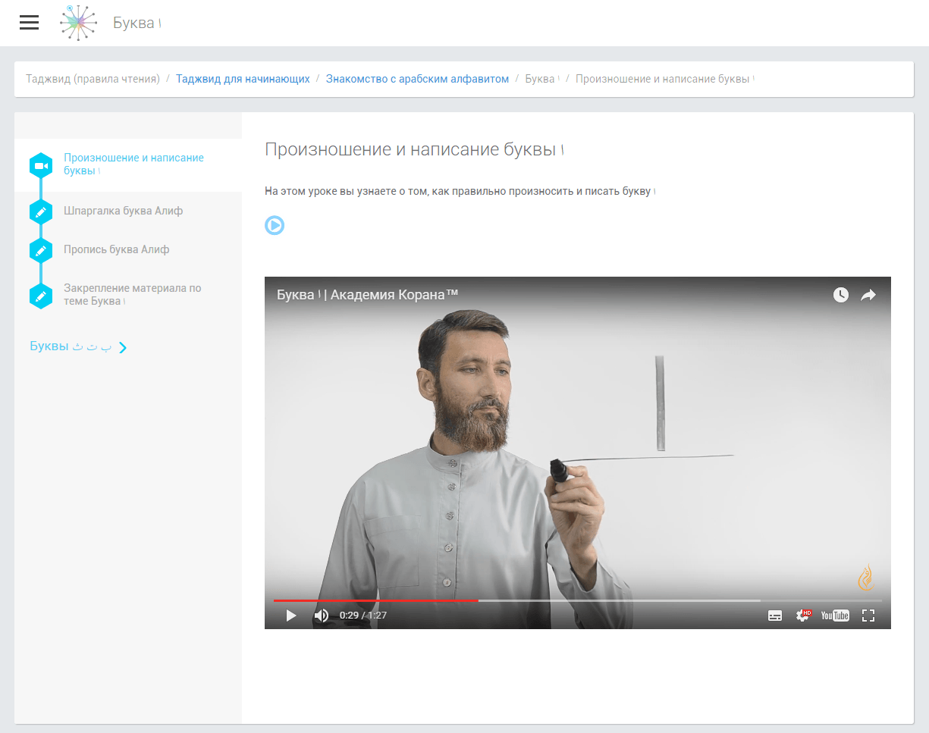929x733 pixels.
Task: Click the video frame showing the teacher
Action: pyautogui.click(x=578, y=453)
